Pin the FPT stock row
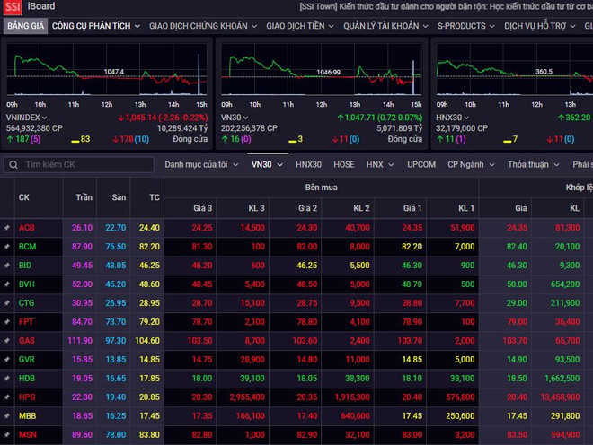Image resolution: width=593 pixels, height=445 pixels. point(7,321)
